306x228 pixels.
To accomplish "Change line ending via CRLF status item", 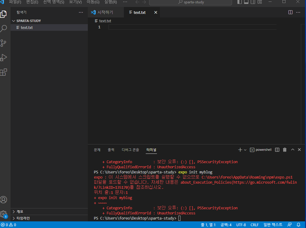I will click(x=255, y=225).
